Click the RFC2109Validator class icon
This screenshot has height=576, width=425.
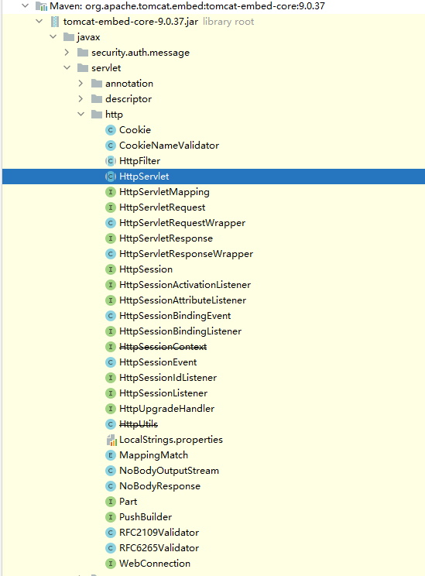(111, 533)
